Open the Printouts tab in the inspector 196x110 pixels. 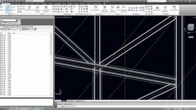pyautogui.click(x=18, y=27)
